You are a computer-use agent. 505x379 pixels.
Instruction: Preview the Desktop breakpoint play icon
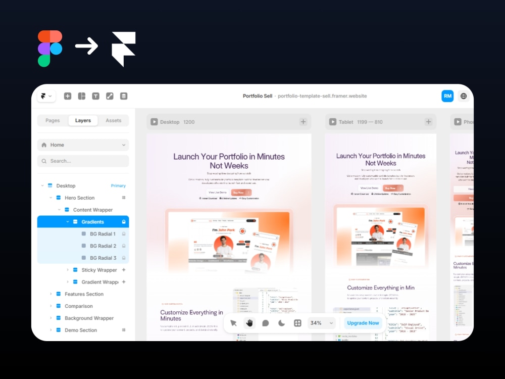coord(154,122)
